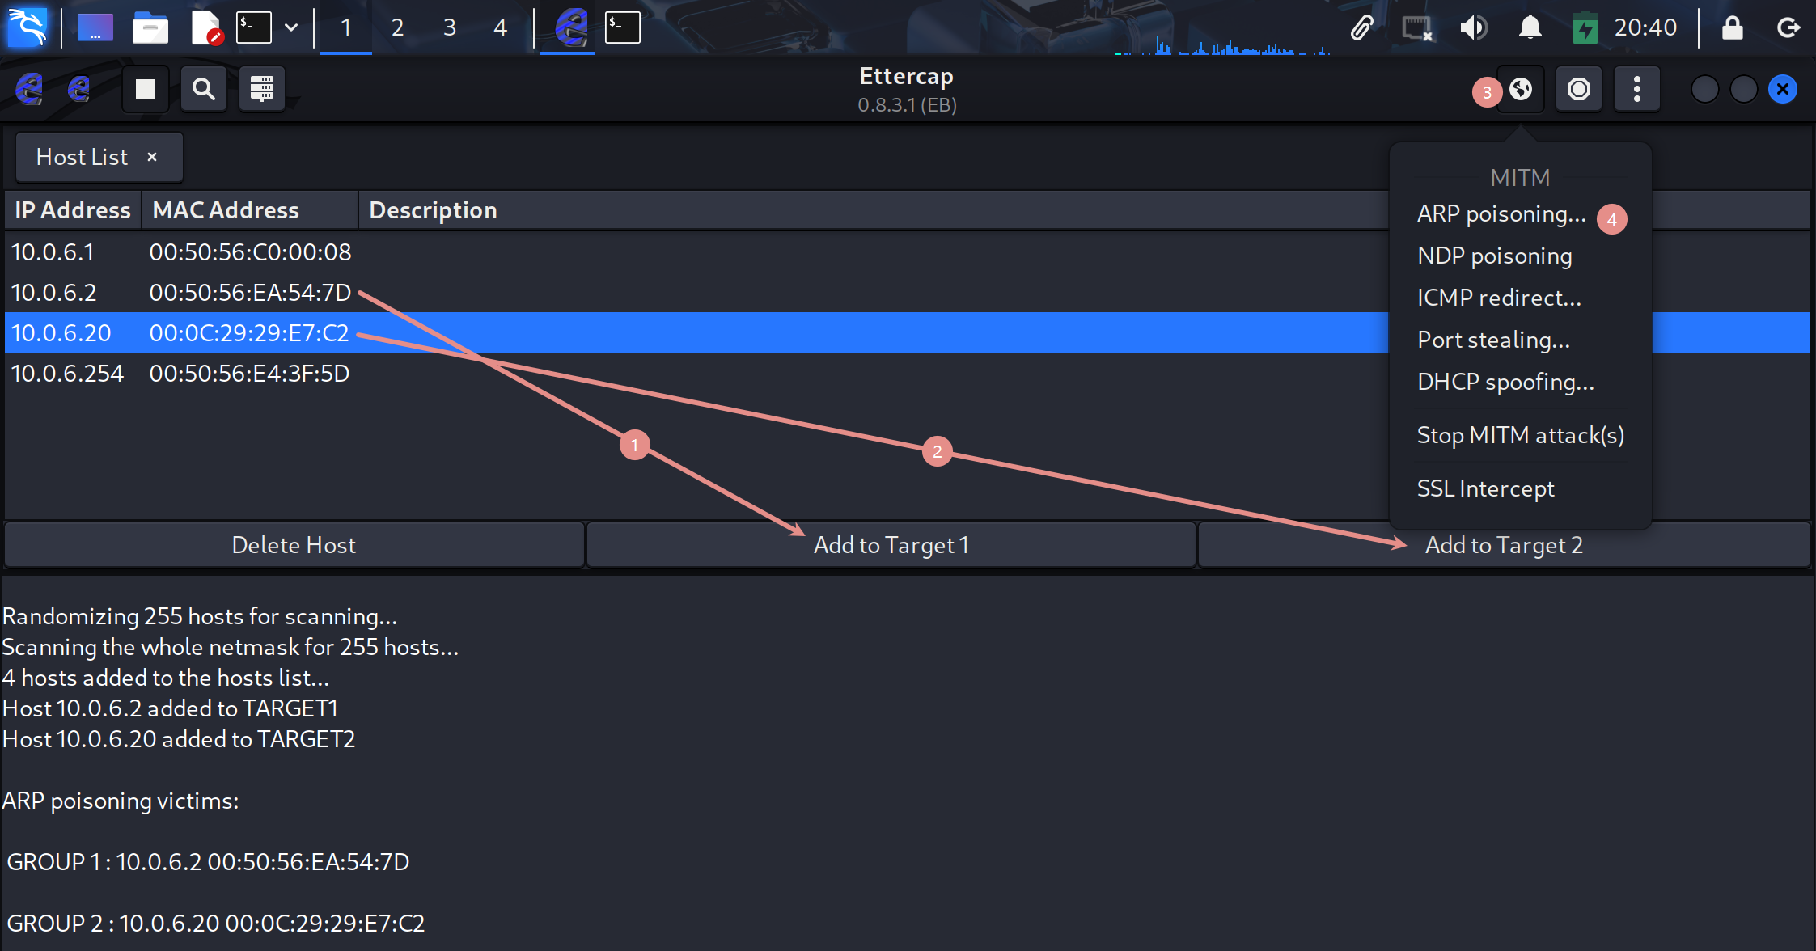Open the notifications bell icon
Viewport: 1816px width, 951px height.
point(1530,27)
